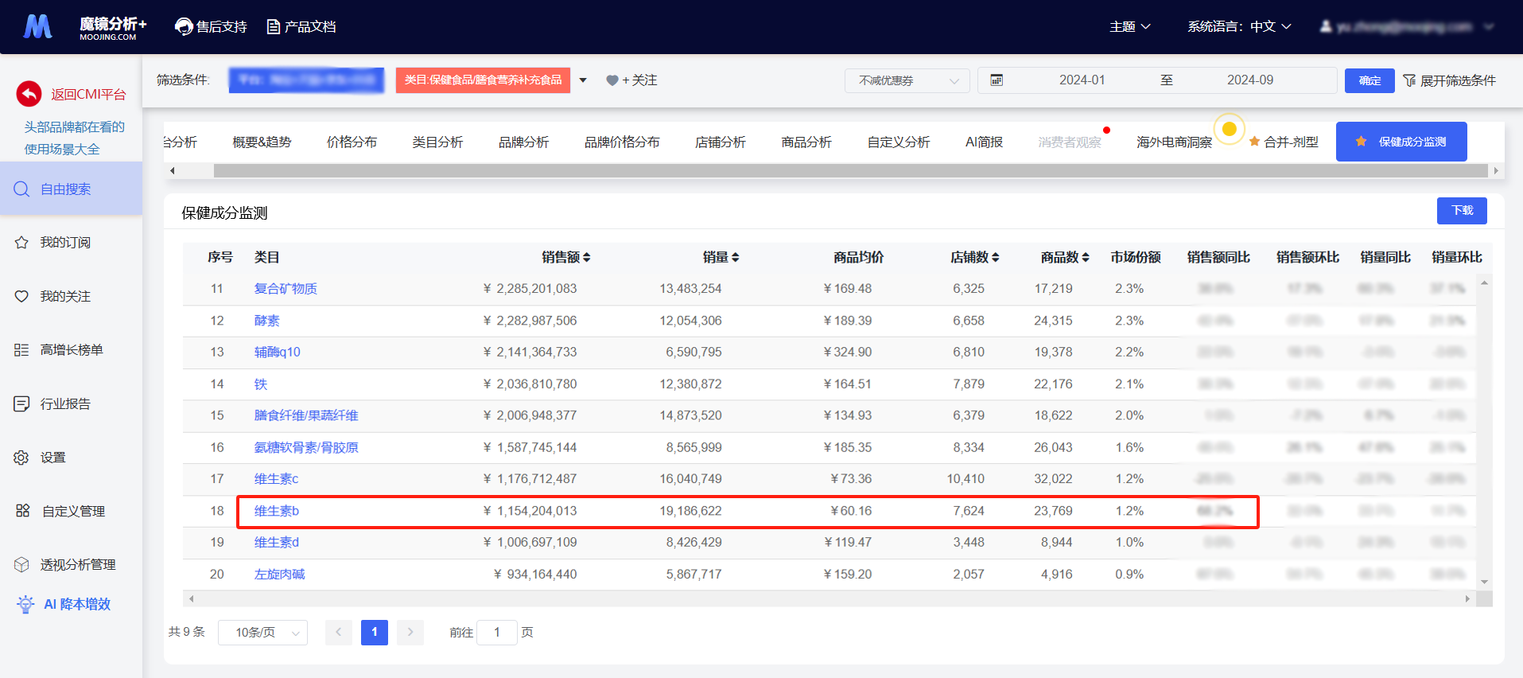1523x678 pixels.
Task: Click the tab bar horizontal scrollbar
Action: (850, 170)
